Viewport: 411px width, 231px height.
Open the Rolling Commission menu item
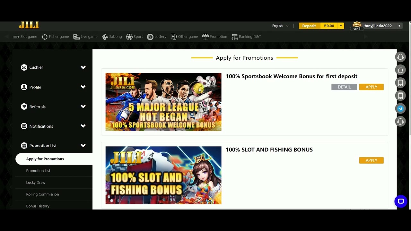[x=54, y=194]
